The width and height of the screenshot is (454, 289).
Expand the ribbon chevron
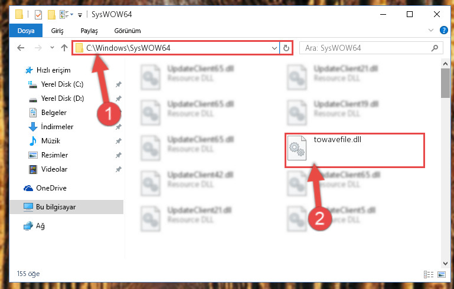coord(431,30)
